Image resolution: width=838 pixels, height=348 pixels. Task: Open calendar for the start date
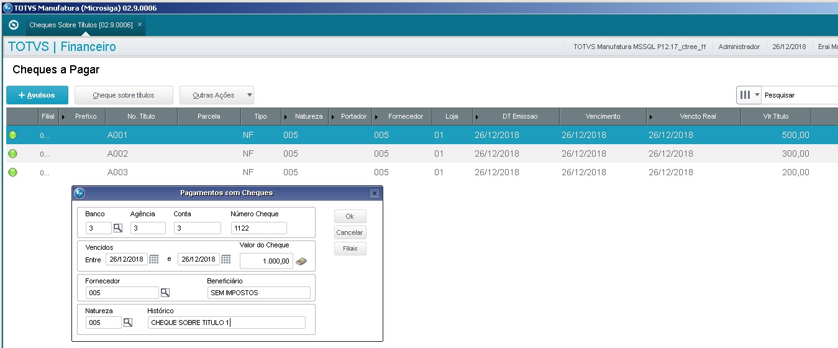coord(154,259)
